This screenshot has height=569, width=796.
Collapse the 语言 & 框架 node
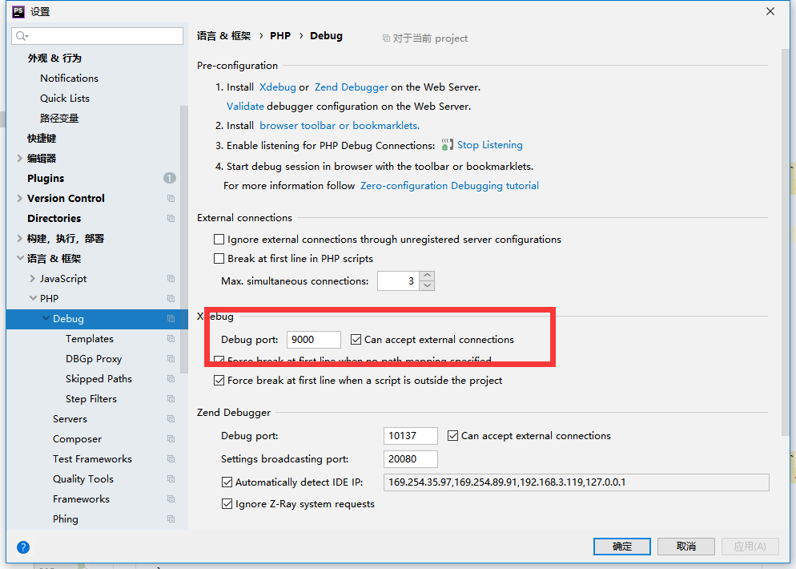(x=20, y=258)
